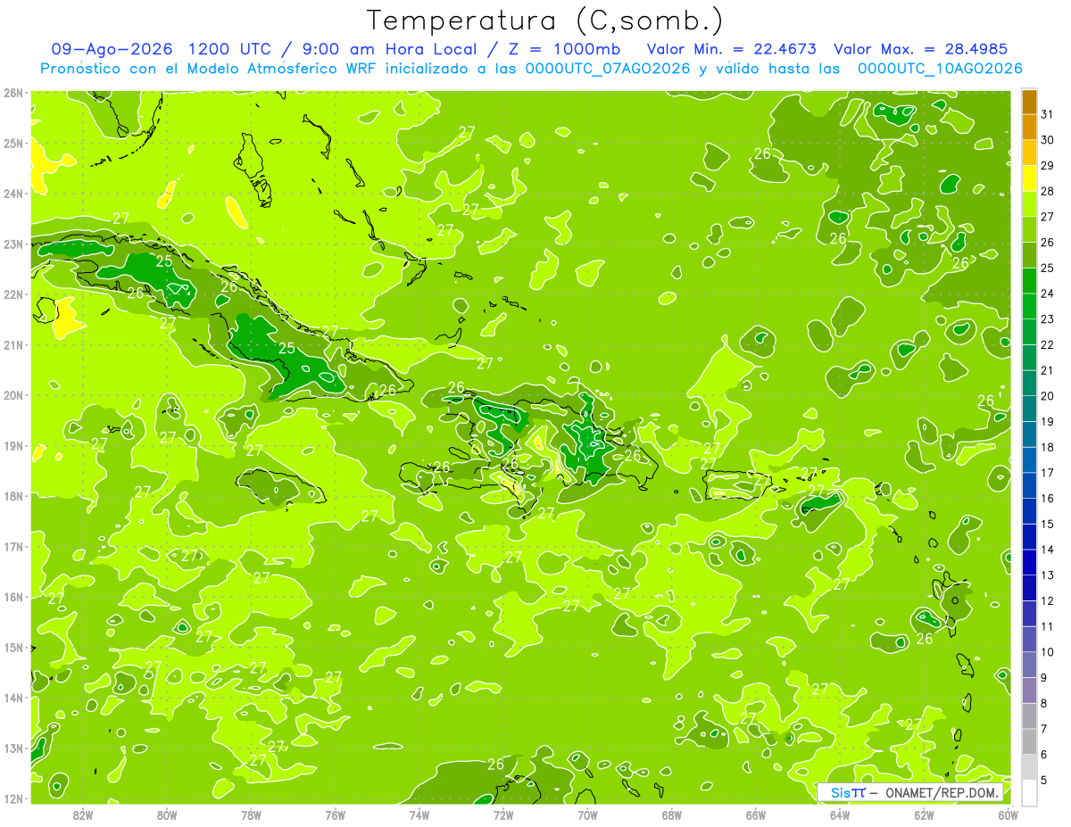Pick the orange legend swatch between 30 and 31
This screenshot has height=827, width=1071.
tap(1029, 127)
